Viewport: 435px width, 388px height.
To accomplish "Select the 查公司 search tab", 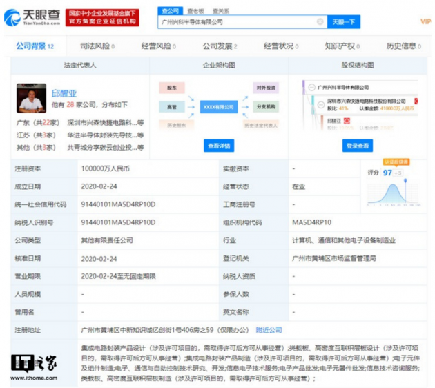I will pos(171,11).
